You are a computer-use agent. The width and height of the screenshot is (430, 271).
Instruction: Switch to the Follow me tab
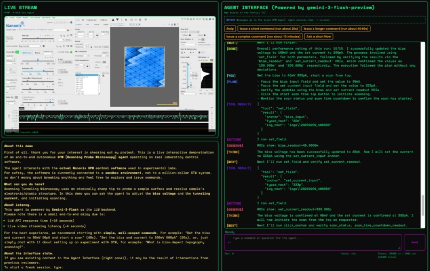(x=92, y=20)
